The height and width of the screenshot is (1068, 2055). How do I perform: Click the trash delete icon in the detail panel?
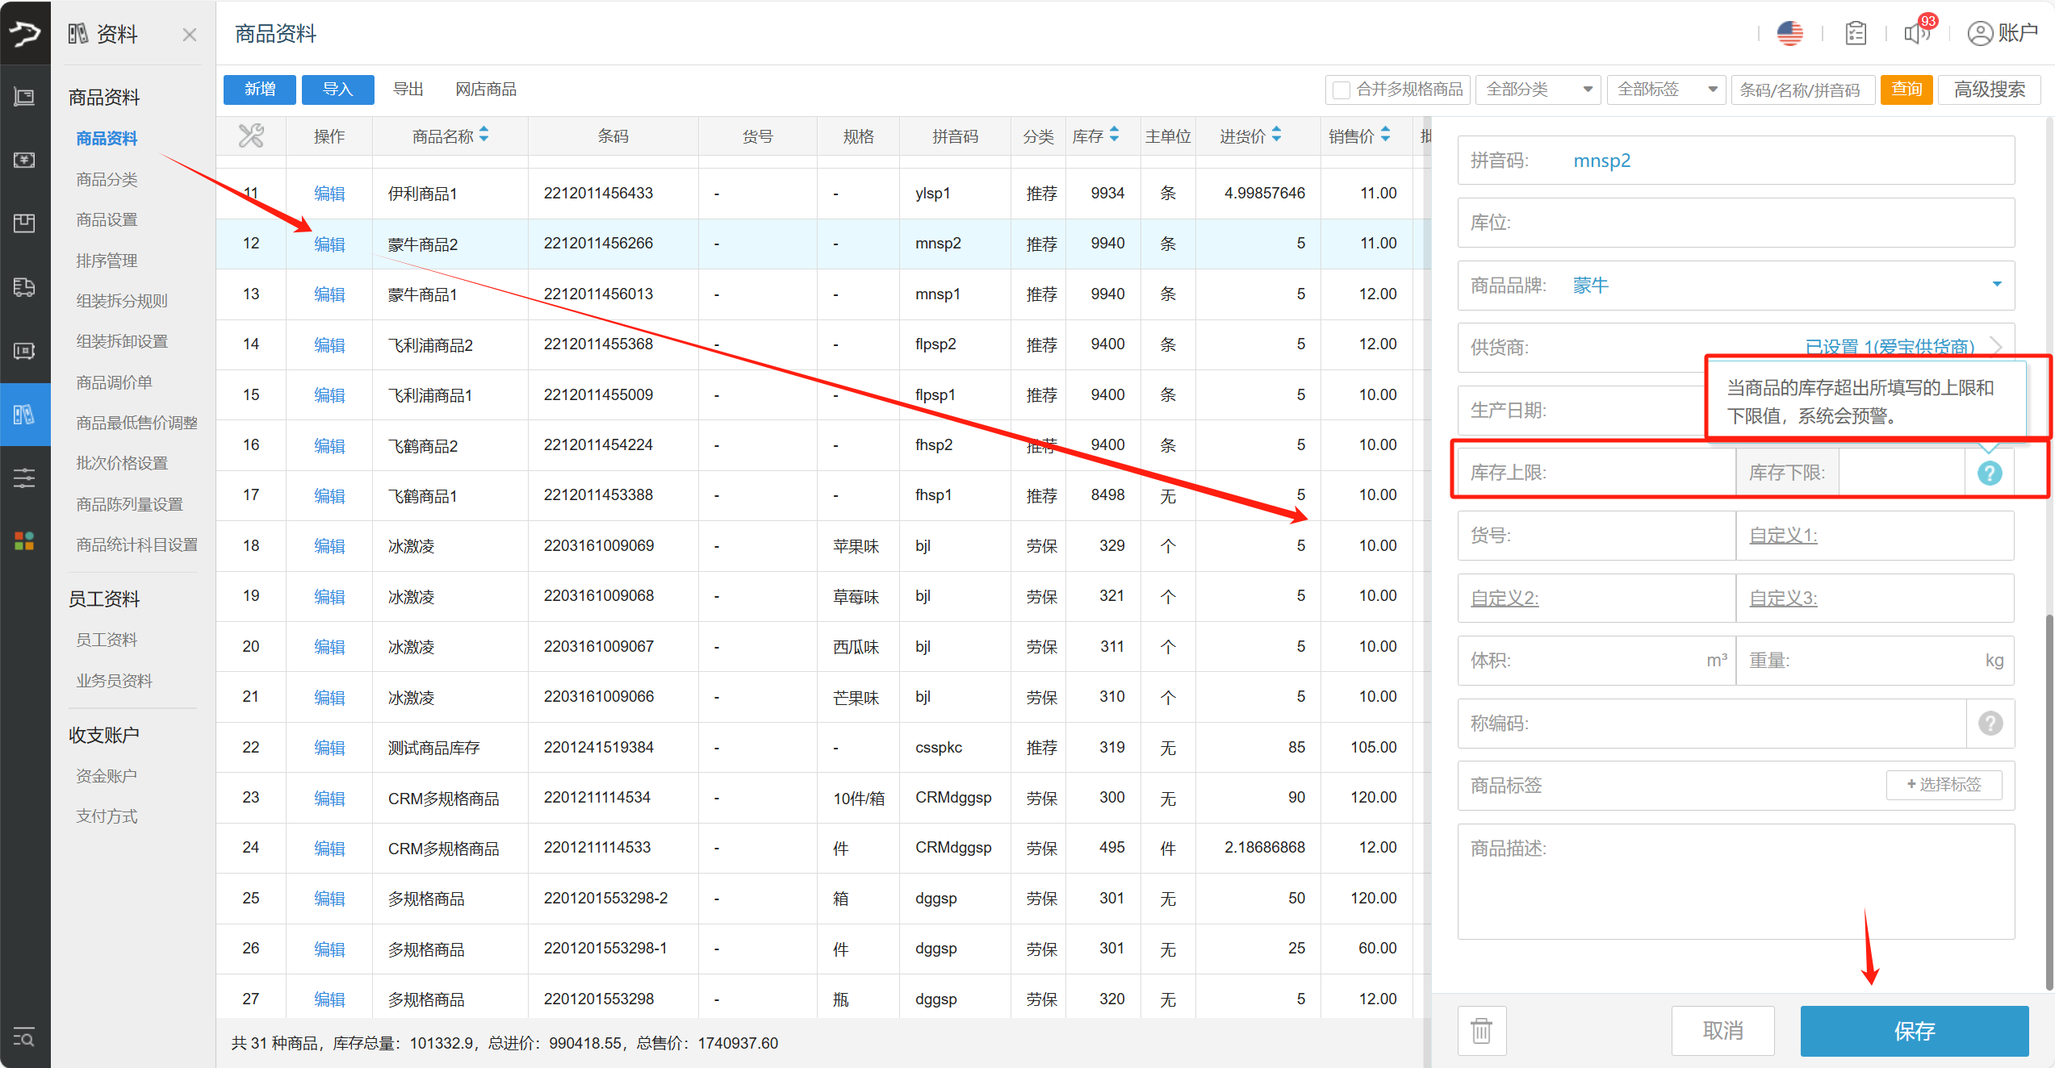pyautogui.click(x=1481, y=1030)
